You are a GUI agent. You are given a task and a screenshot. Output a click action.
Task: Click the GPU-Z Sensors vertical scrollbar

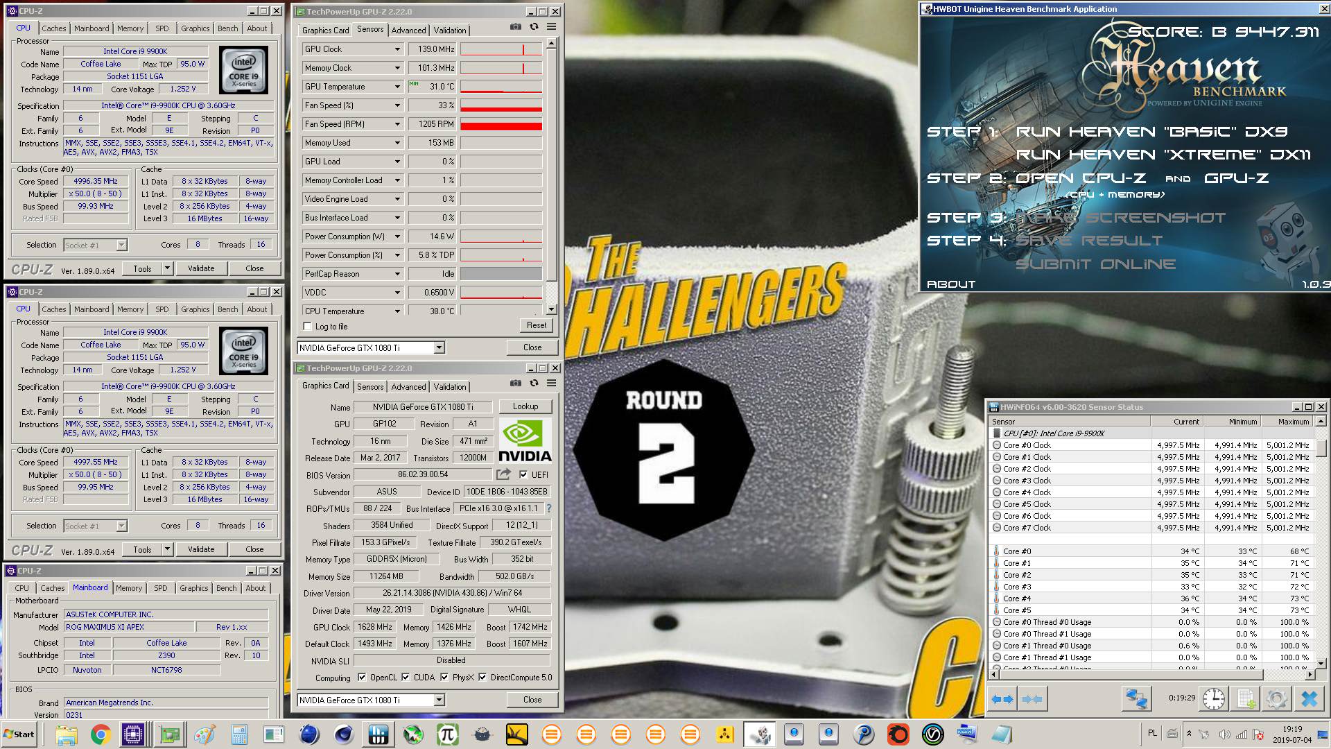pos(551,176)
